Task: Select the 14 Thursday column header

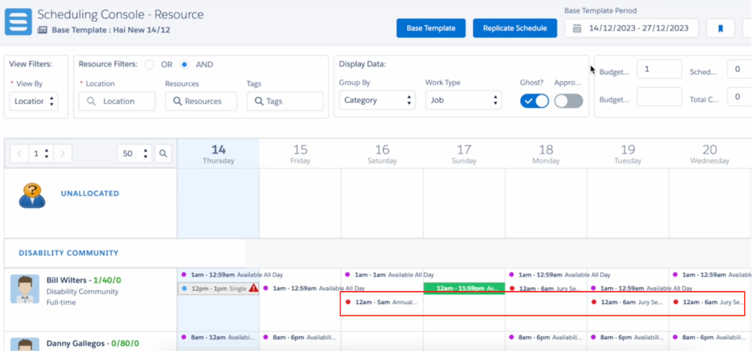Action: pyautogui.click(x=218, y=154)
